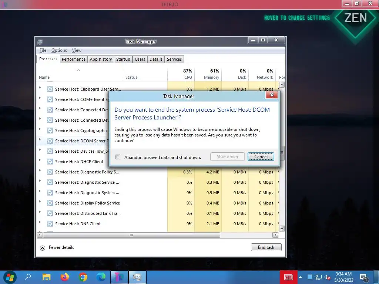This screenshot has width=379, height=284.
Task: Click gear icon of Cryptographic service row
Action: click(50, 131)
